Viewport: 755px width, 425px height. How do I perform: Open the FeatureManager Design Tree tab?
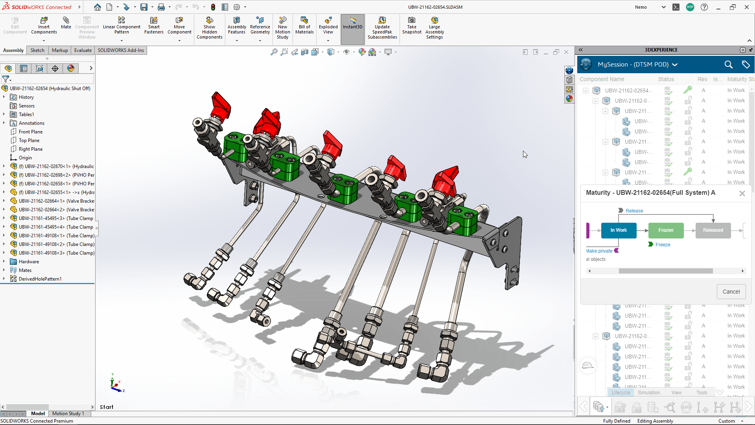[x=8, y=68]
